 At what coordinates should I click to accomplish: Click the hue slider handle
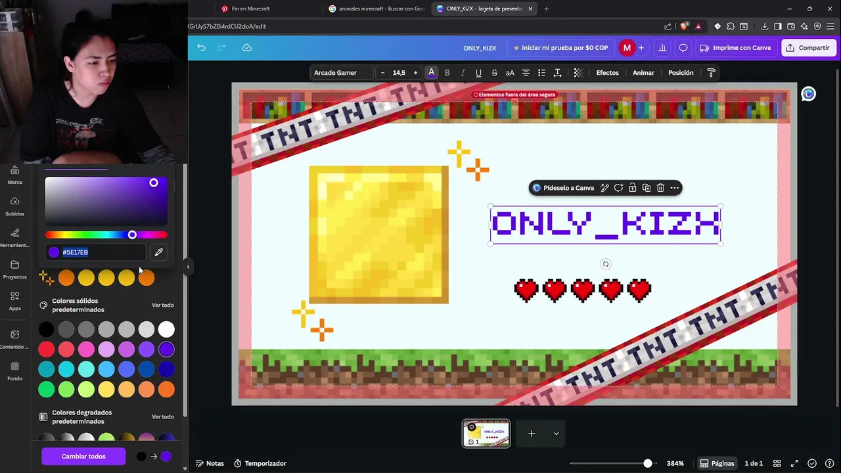coord(132,235)
